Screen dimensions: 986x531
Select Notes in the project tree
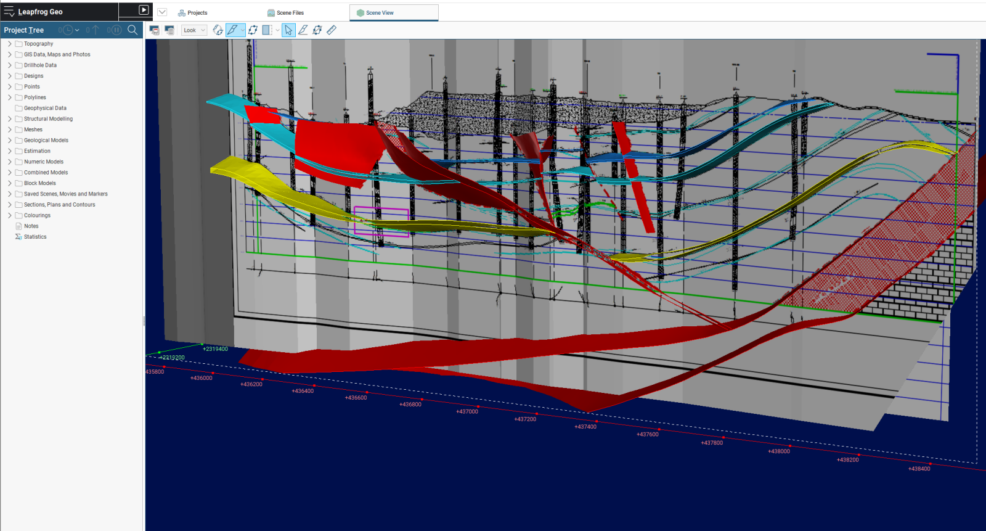(31, 226)
